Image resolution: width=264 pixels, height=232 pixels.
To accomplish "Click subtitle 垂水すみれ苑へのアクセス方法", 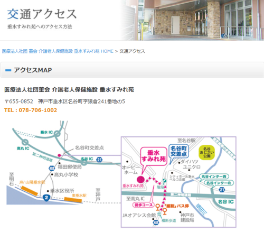I will (40, 26).
